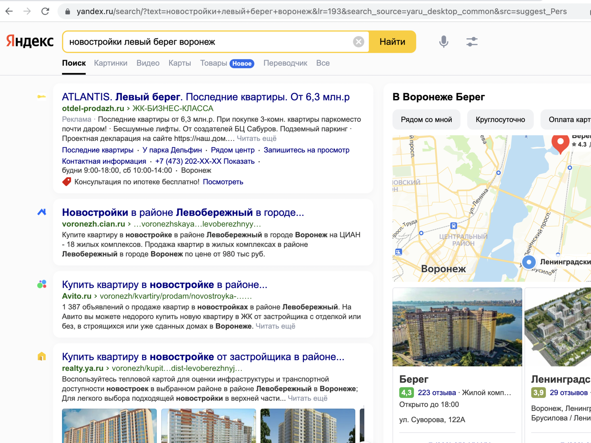This screenshot has width=591, height=443.
Task: Click realty.ya.ru site link
Action: point(83,368)
